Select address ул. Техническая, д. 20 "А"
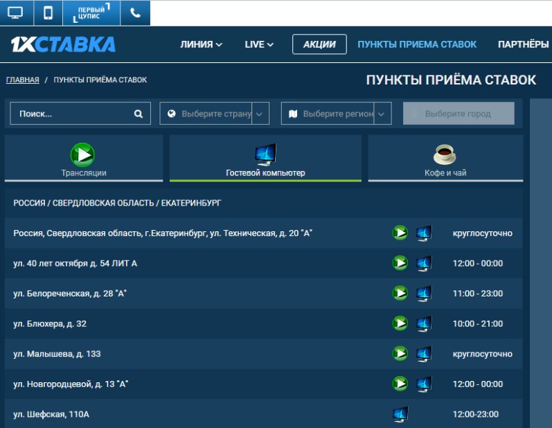Viewport: 552px width, 428px height. (163, 233)
